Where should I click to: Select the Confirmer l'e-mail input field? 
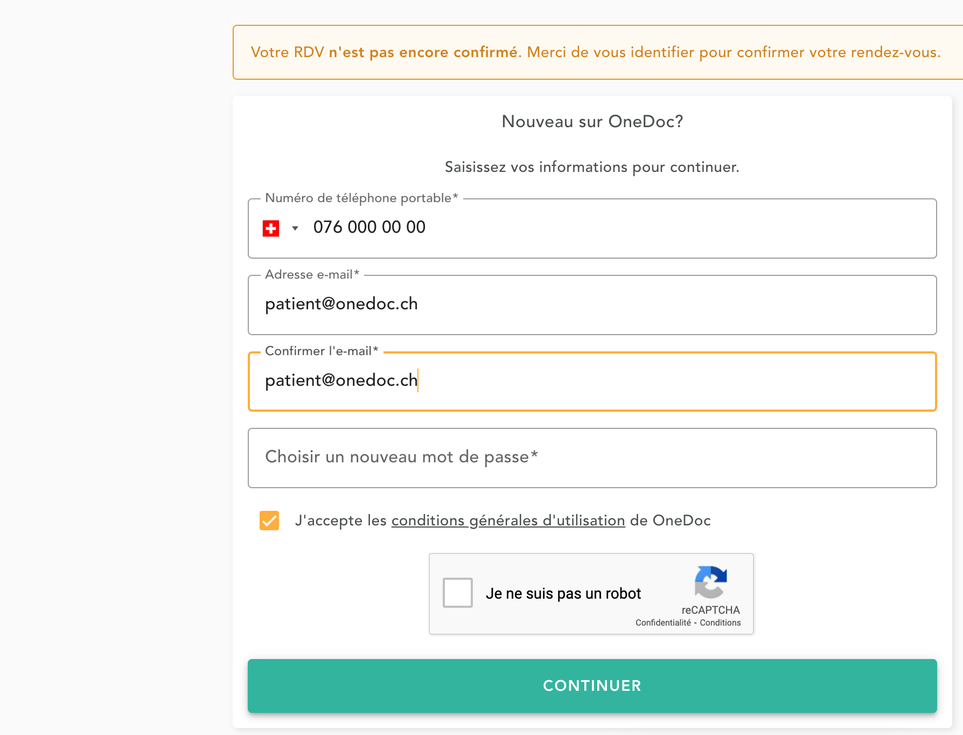coord(592,381)
